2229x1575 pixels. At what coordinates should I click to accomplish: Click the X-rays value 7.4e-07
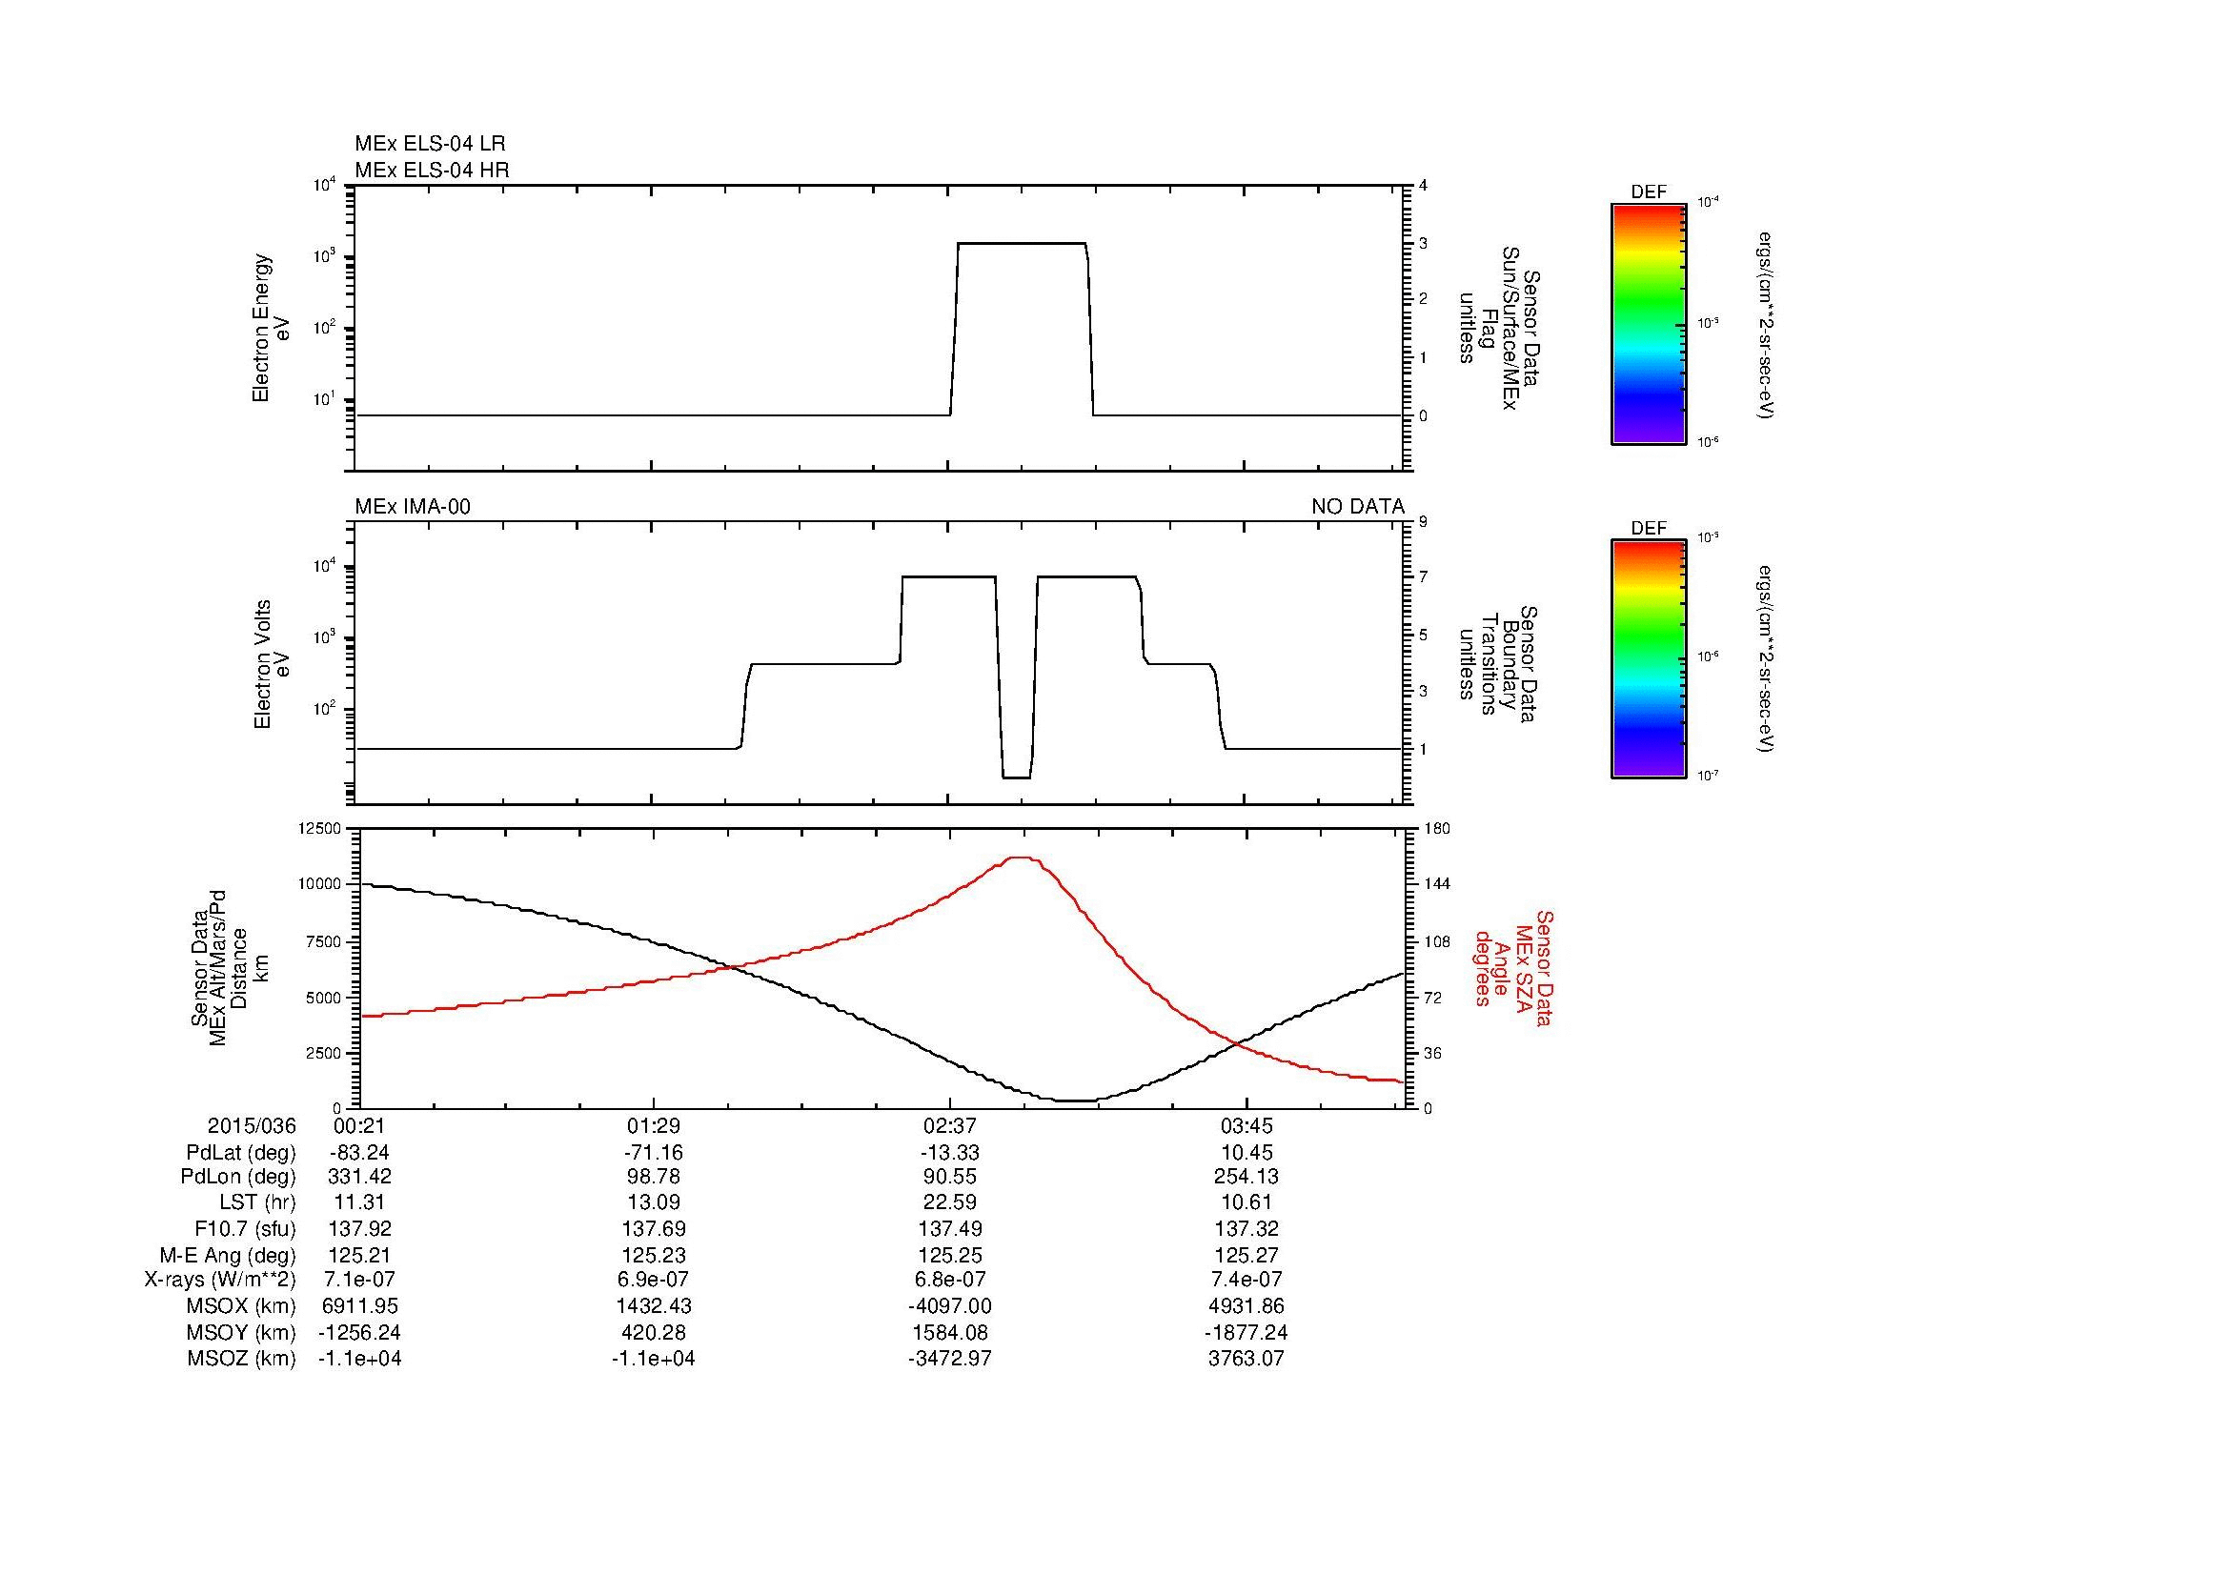(x=1246, y=1280)
